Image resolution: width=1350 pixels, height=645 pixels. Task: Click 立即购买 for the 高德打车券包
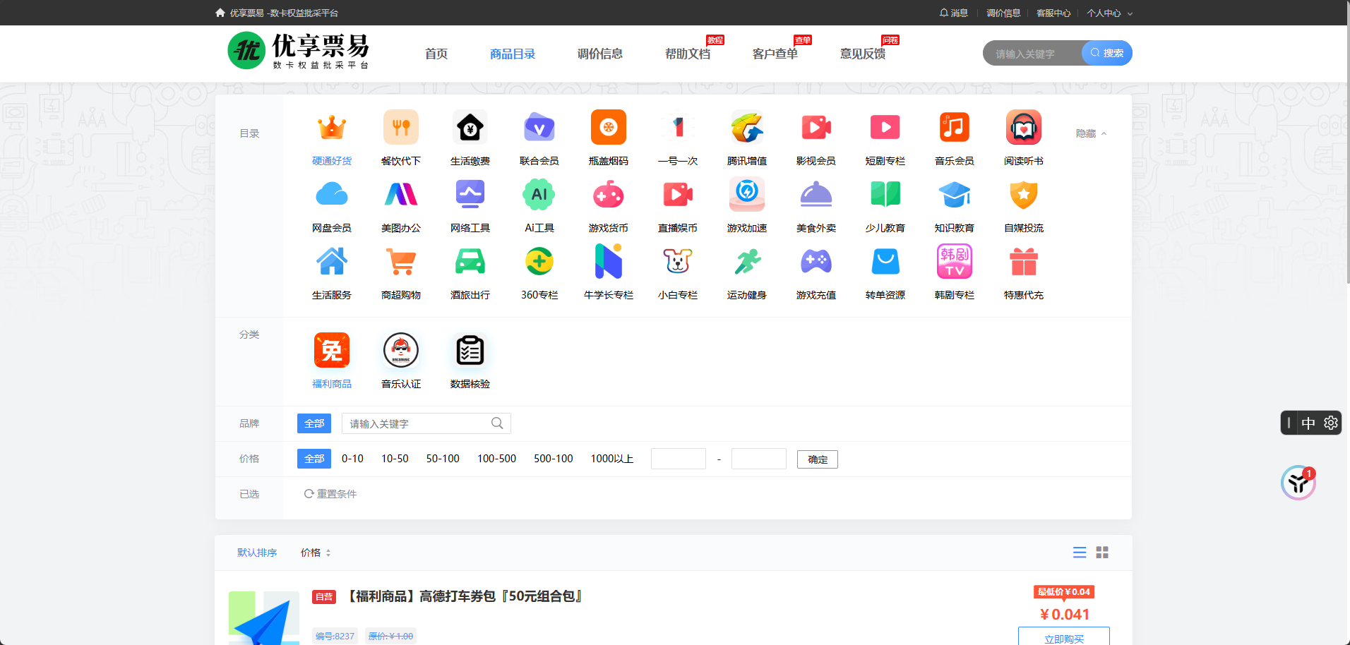(x=1064, y=637)
